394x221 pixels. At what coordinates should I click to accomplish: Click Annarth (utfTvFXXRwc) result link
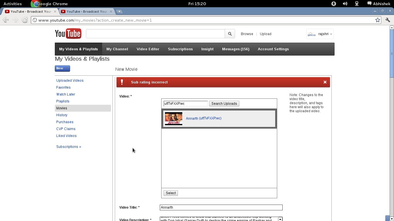[x=204, y=118]
